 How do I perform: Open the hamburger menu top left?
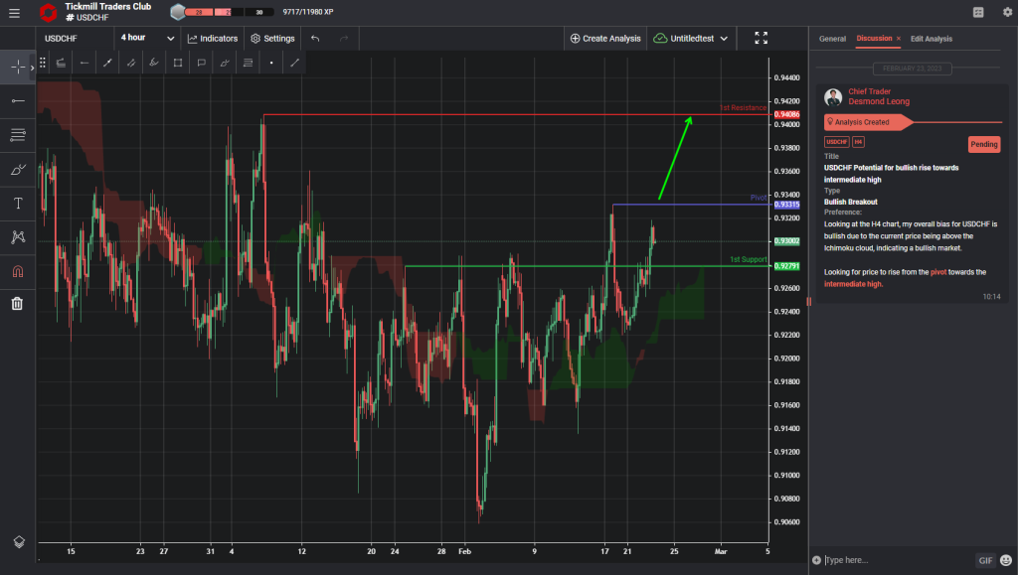coord(15,13)
